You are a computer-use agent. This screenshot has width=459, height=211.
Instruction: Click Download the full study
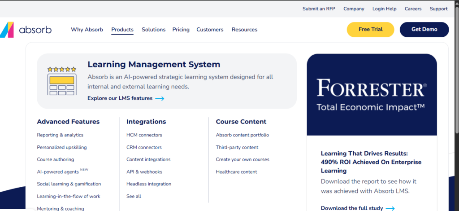(352, 208)
